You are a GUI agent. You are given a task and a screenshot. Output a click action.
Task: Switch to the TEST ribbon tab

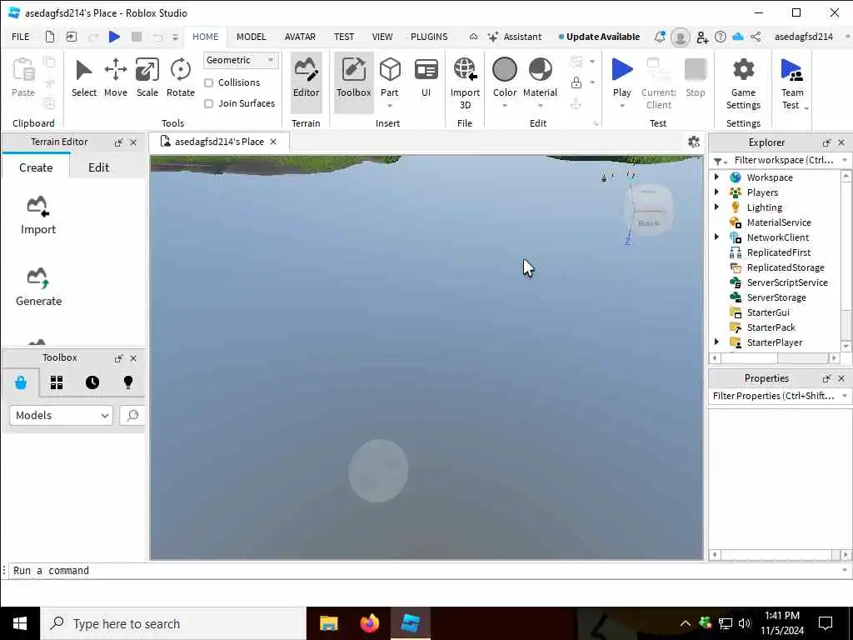[x=344, y=37]
